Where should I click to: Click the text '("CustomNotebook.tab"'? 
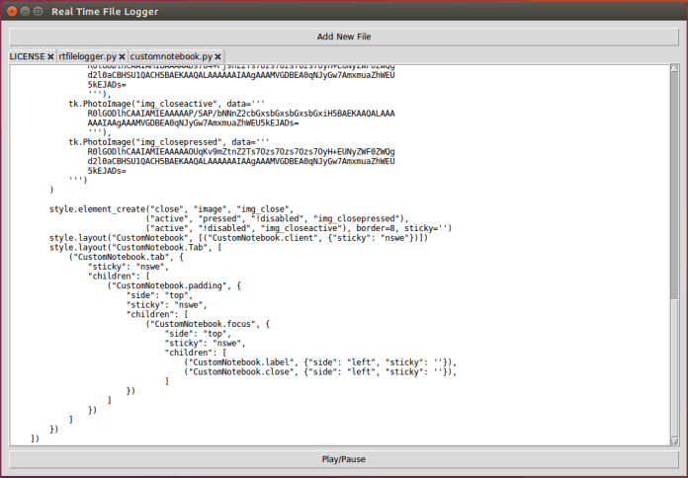[122, 257]
